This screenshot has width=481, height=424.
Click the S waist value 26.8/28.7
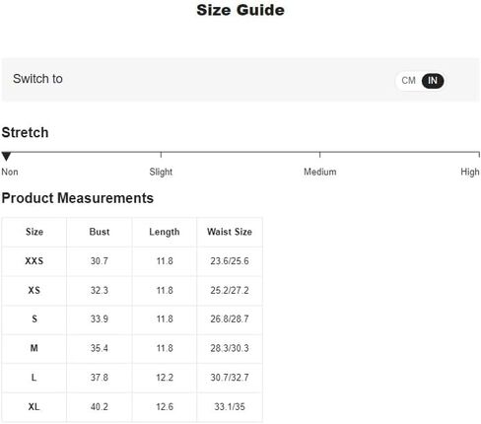click(x=230, y=318)
